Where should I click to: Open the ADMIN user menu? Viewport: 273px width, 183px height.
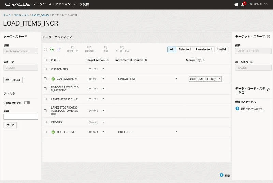coord(258,4)
